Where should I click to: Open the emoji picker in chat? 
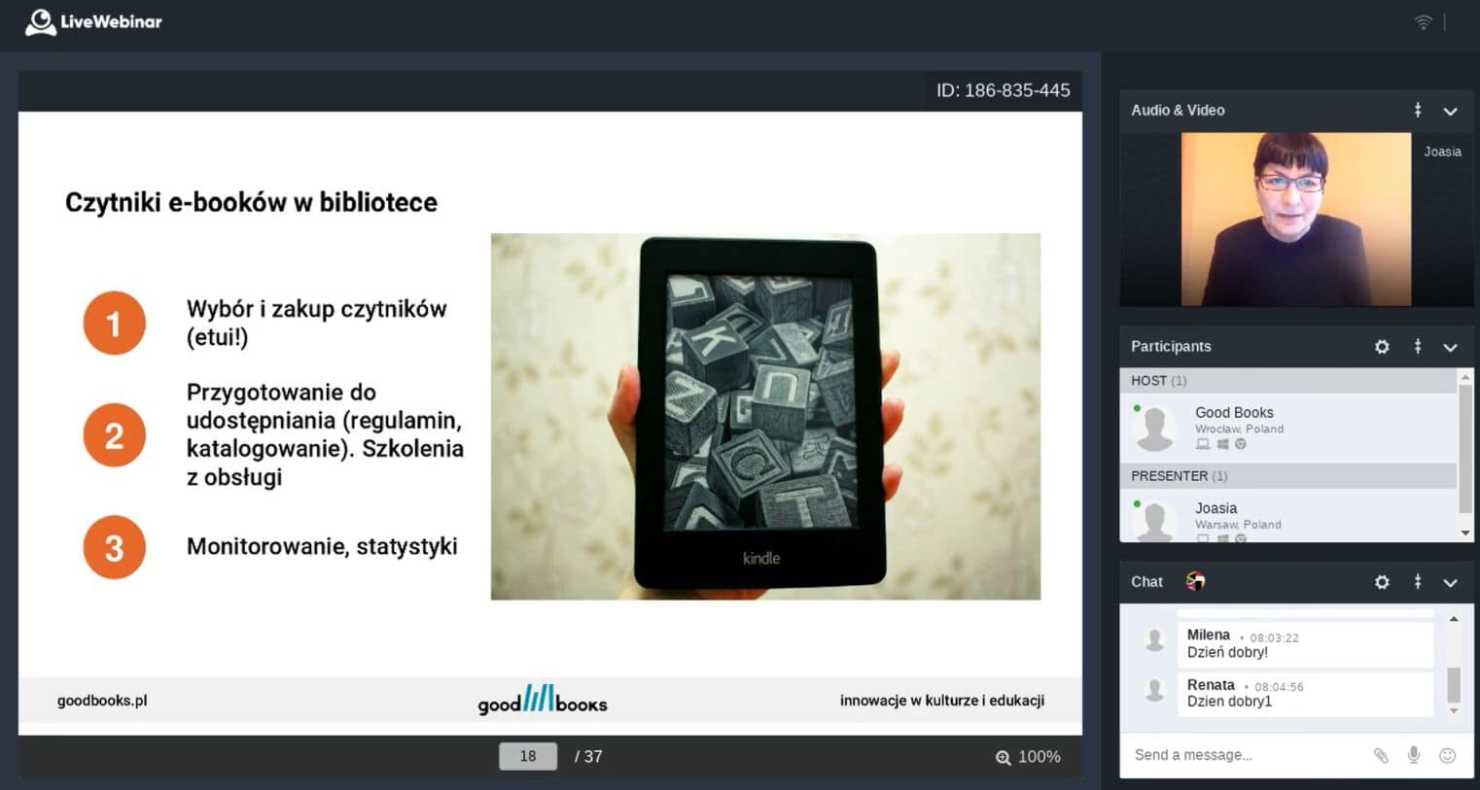coord(1447,755)
